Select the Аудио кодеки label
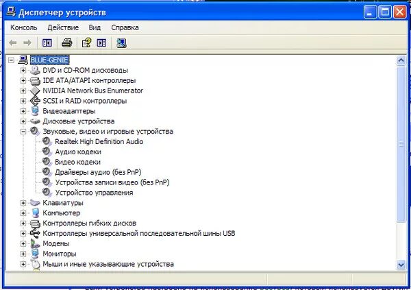The width and height of the screenshot is (411, 290). pyautogui.click(x=78, y=152)
